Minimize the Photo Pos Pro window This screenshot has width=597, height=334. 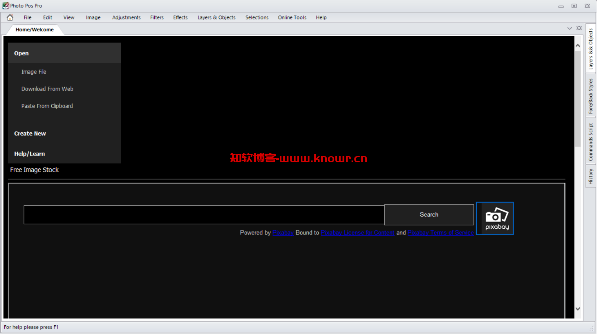561,6
